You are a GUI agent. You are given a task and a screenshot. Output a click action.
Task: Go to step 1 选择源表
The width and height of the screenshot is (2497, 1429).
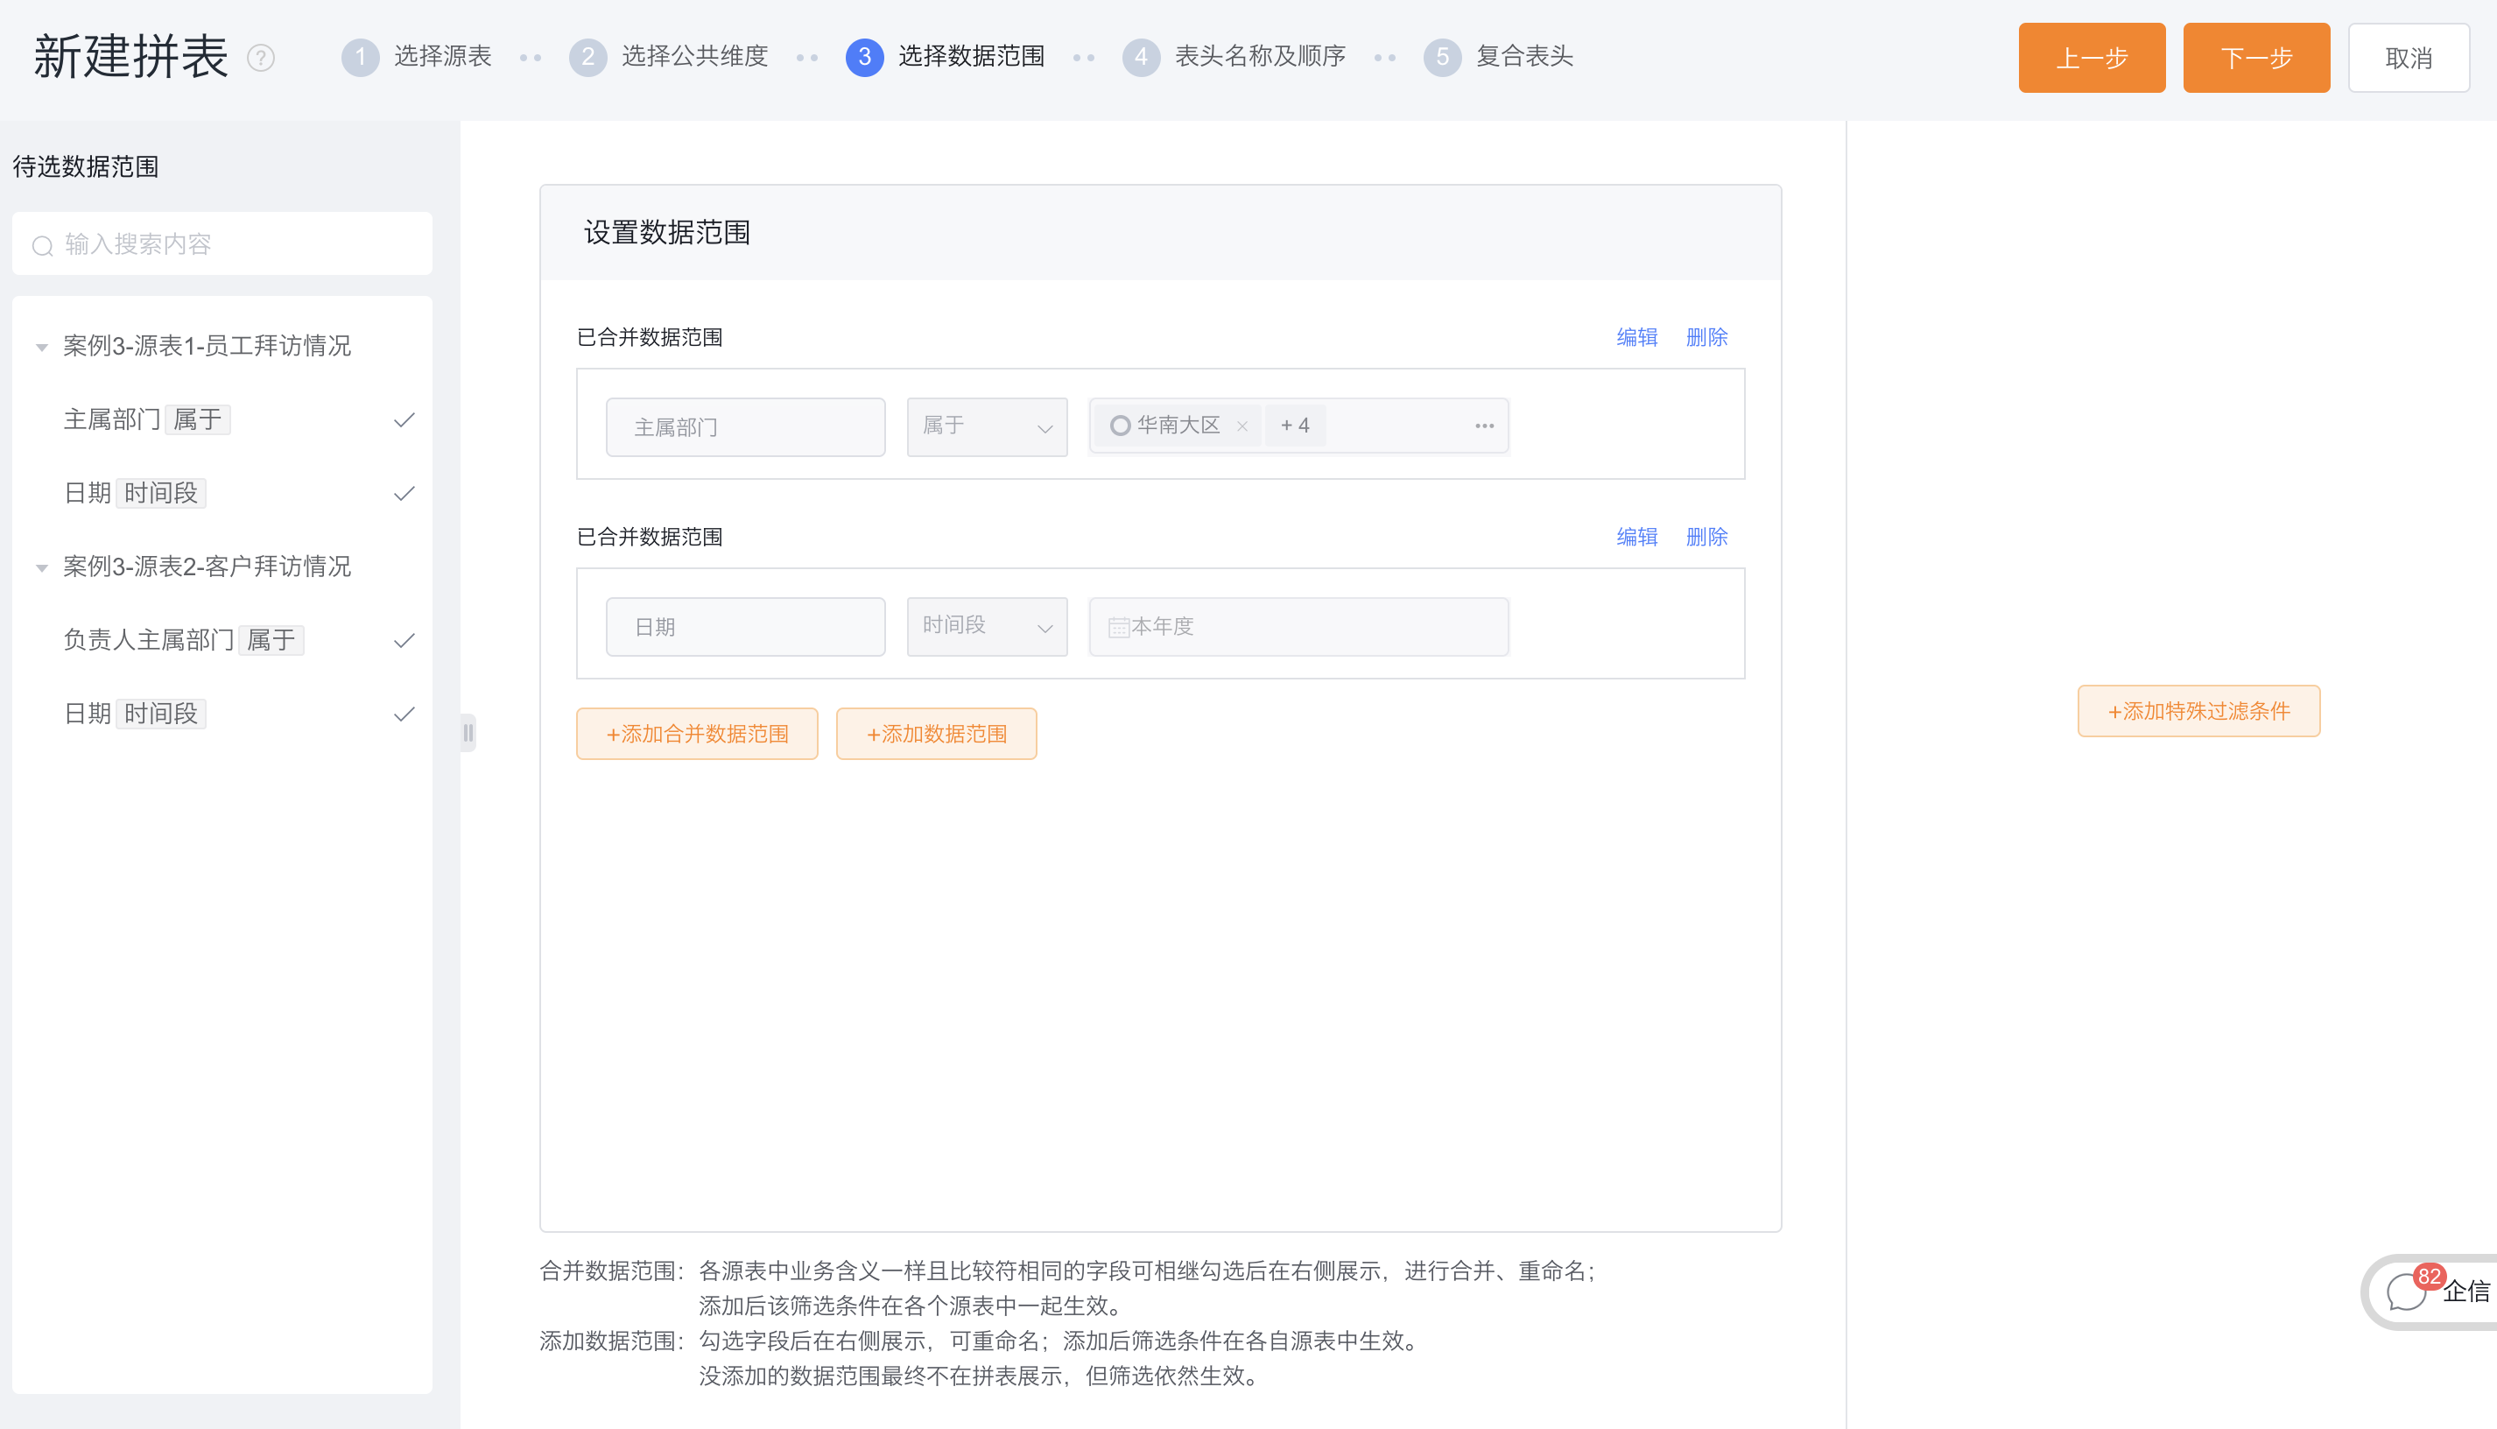tap(416, 57)
